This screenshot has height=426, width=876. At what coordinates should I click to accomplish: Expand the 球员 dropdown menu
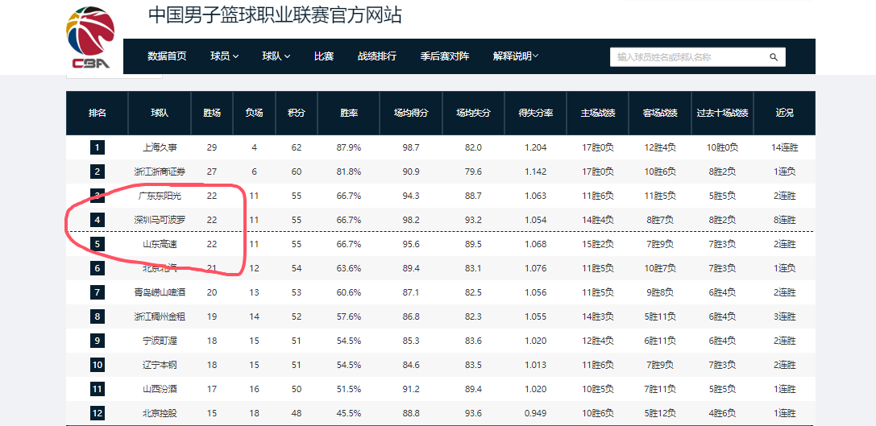[224, 56]
